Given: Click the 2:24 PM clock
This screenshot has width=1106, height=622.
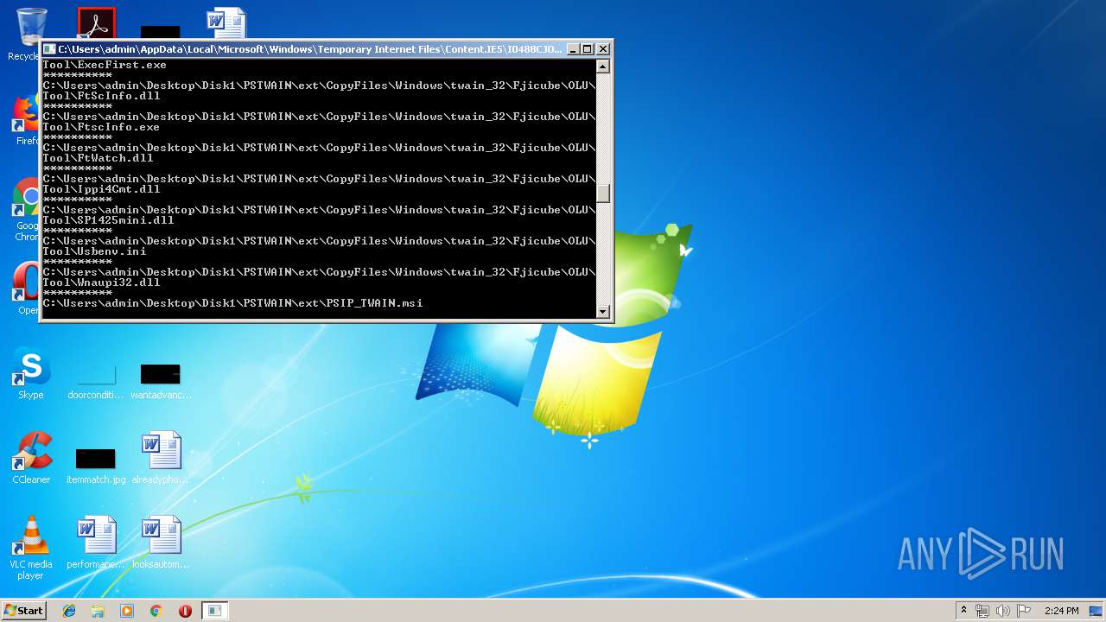Looking at the screenshot, I should (1061, 611).
